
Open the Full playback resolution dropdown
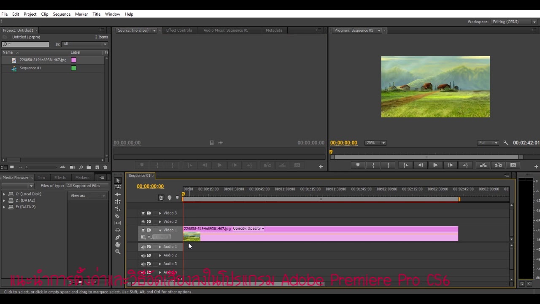488,143
